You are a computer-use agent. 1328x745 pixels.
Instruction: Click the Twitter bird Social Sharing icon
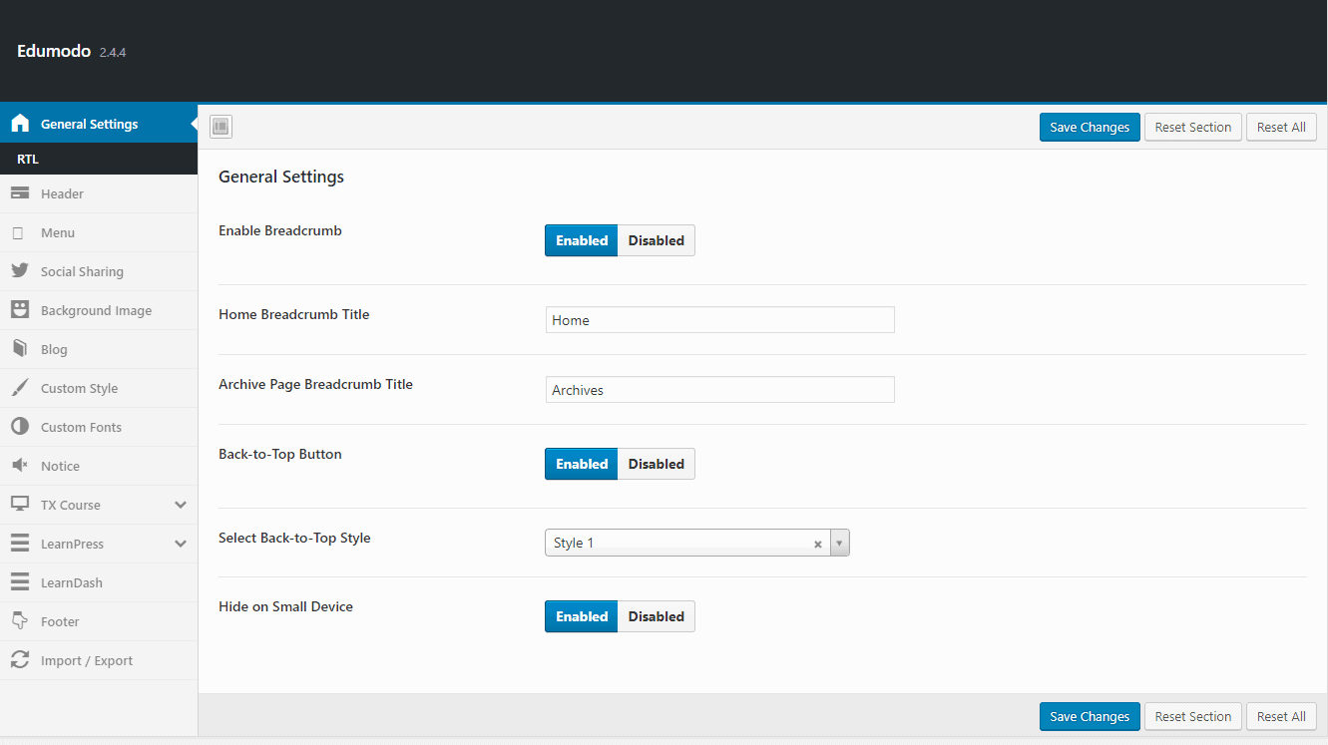[20, 271]
